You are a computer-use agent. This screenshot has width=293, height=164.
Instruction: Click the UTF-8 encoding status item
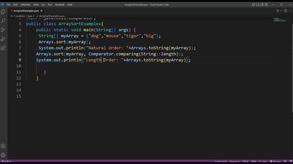[x=245, y=162]
